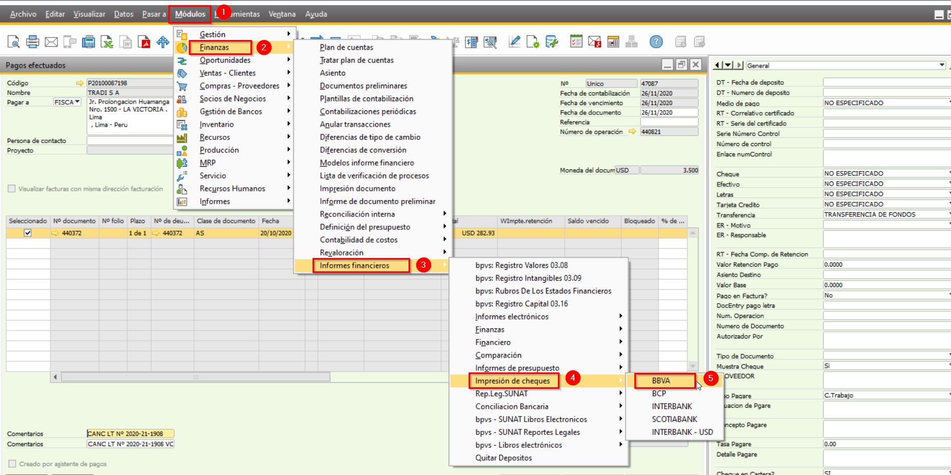Click the golden arrow beside 'Número de operación'
Screen dimensions: 951x475
(x=632, y=132)
